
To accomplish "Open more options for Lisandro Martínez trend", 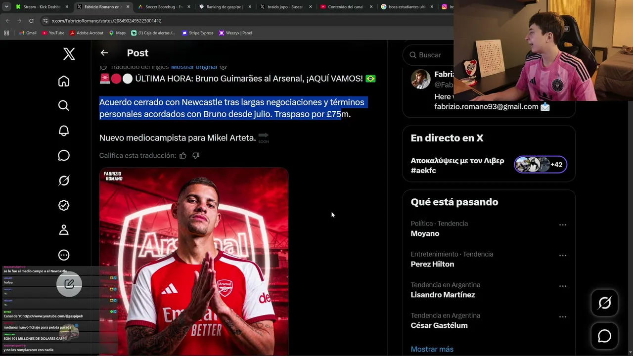I will click(563, 286).
